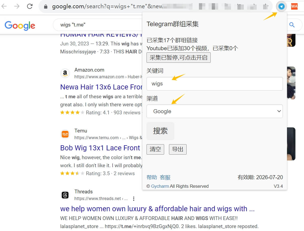Click the 'Rating: 4.1 · 903 reviews' text
The image size is (304, 231).
tap(113, 112)
